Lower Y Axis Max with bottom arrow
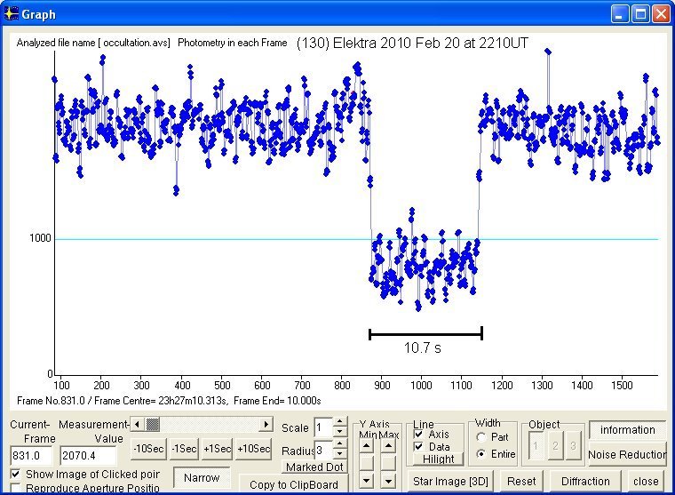 [x=389, y=481]
